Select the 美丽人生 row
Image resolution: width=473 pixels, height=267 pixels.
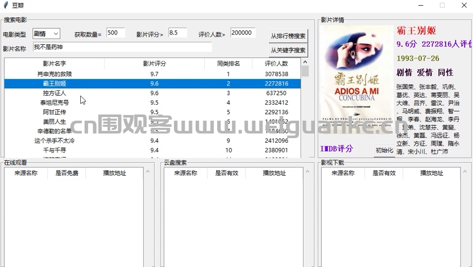(x=152, y=122)
